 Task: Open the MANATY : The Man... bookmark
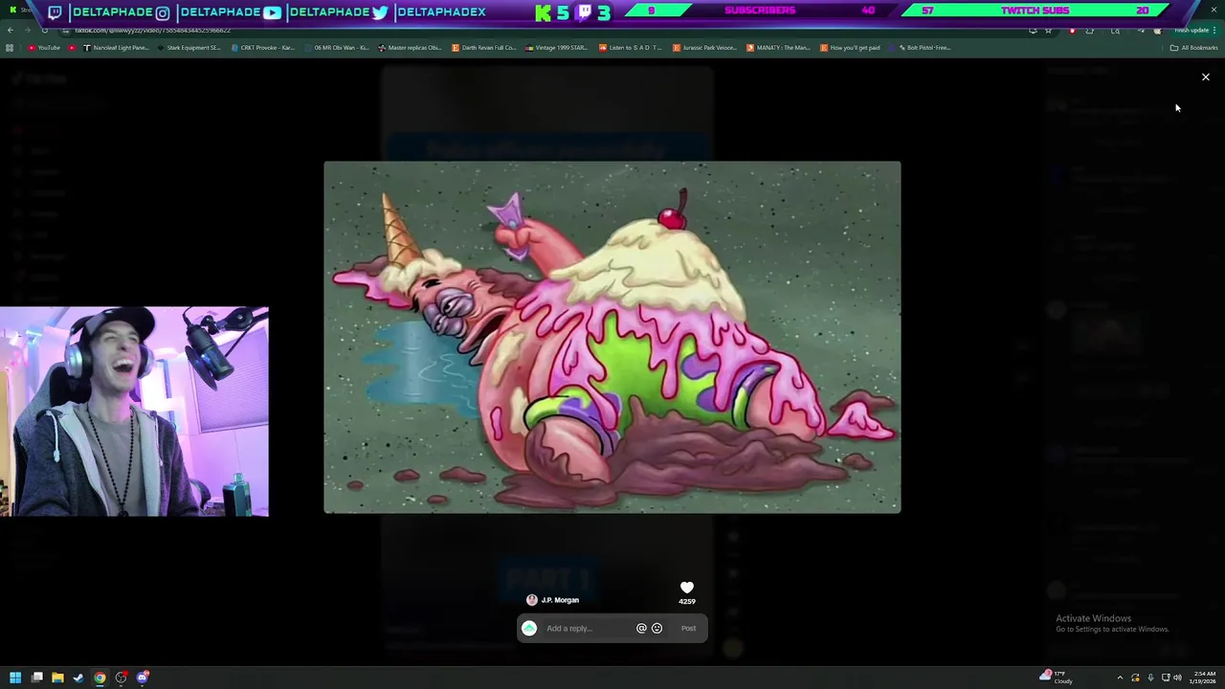point(778,48)
